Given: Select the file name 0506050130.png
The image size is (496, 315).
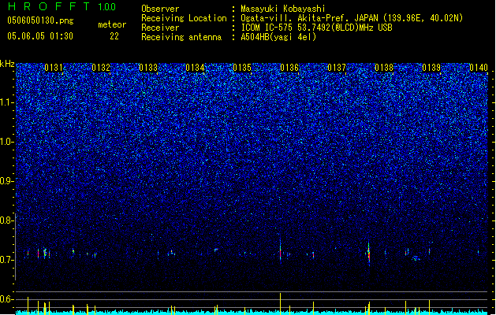Looking at the screenshot, I should 40,20.
